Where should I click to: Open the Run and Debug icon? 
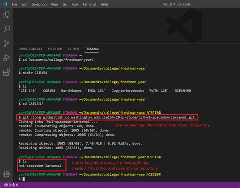tap(7, 58)
